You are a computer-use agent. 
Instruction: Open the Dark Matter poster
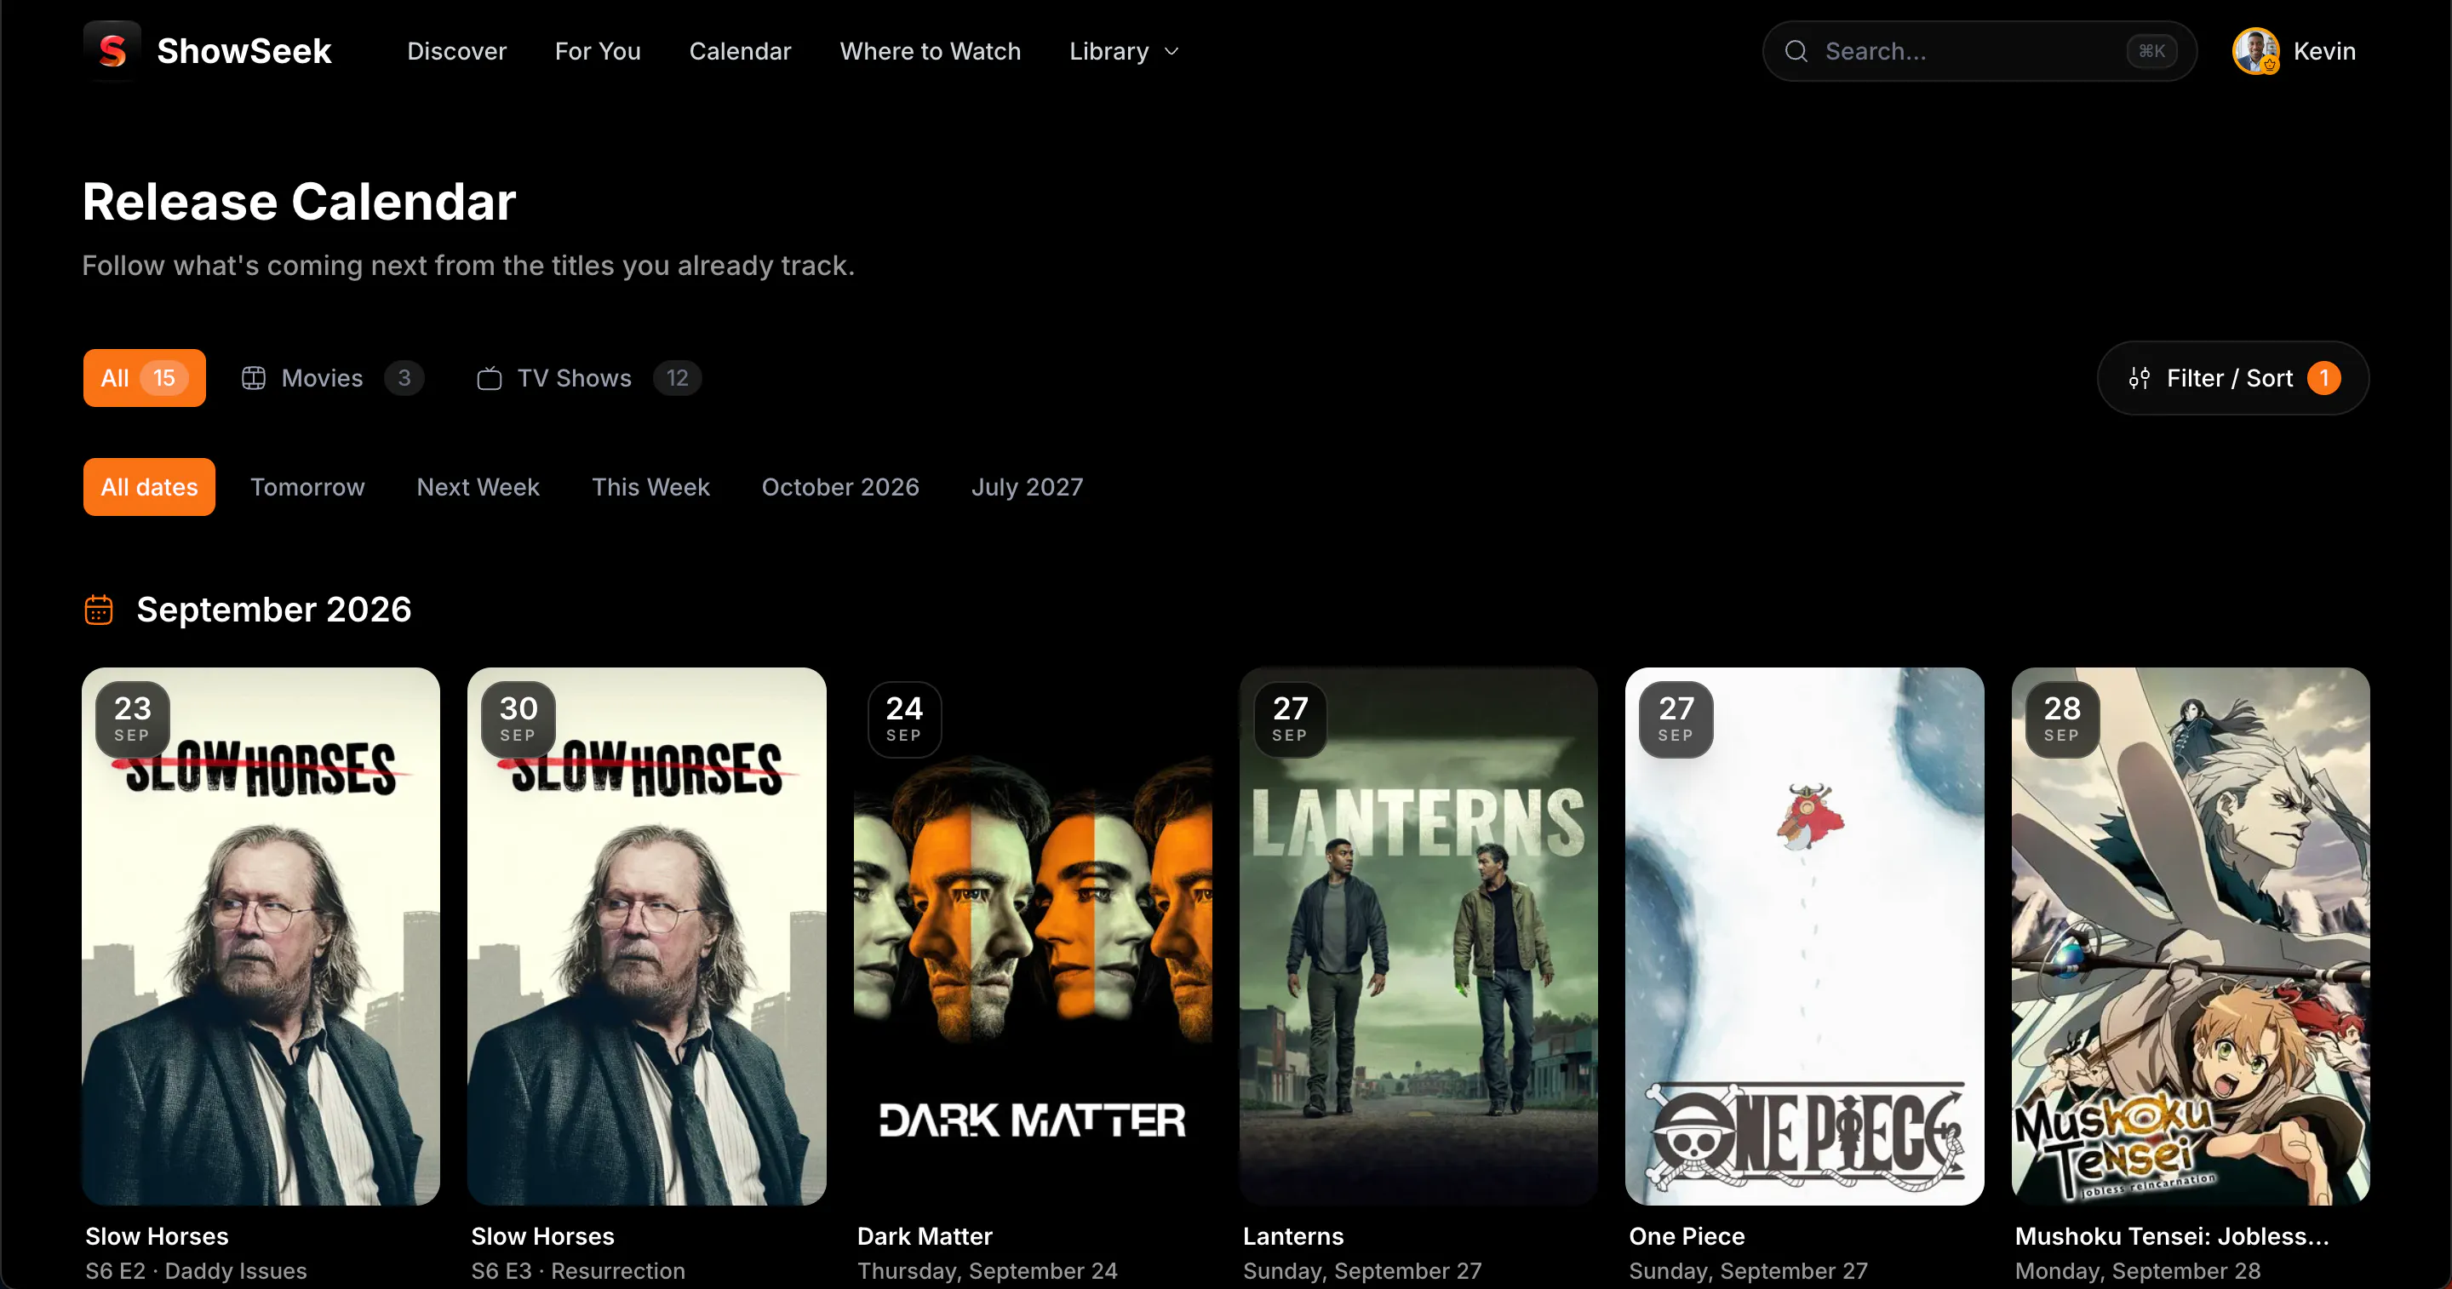click(1033, 936)
